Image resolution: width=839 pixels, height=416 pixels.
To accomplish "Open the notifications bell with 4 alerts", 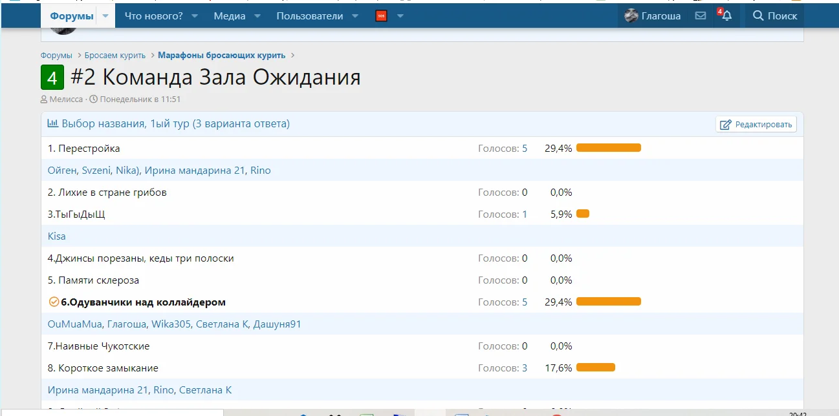I will [726, 16].
